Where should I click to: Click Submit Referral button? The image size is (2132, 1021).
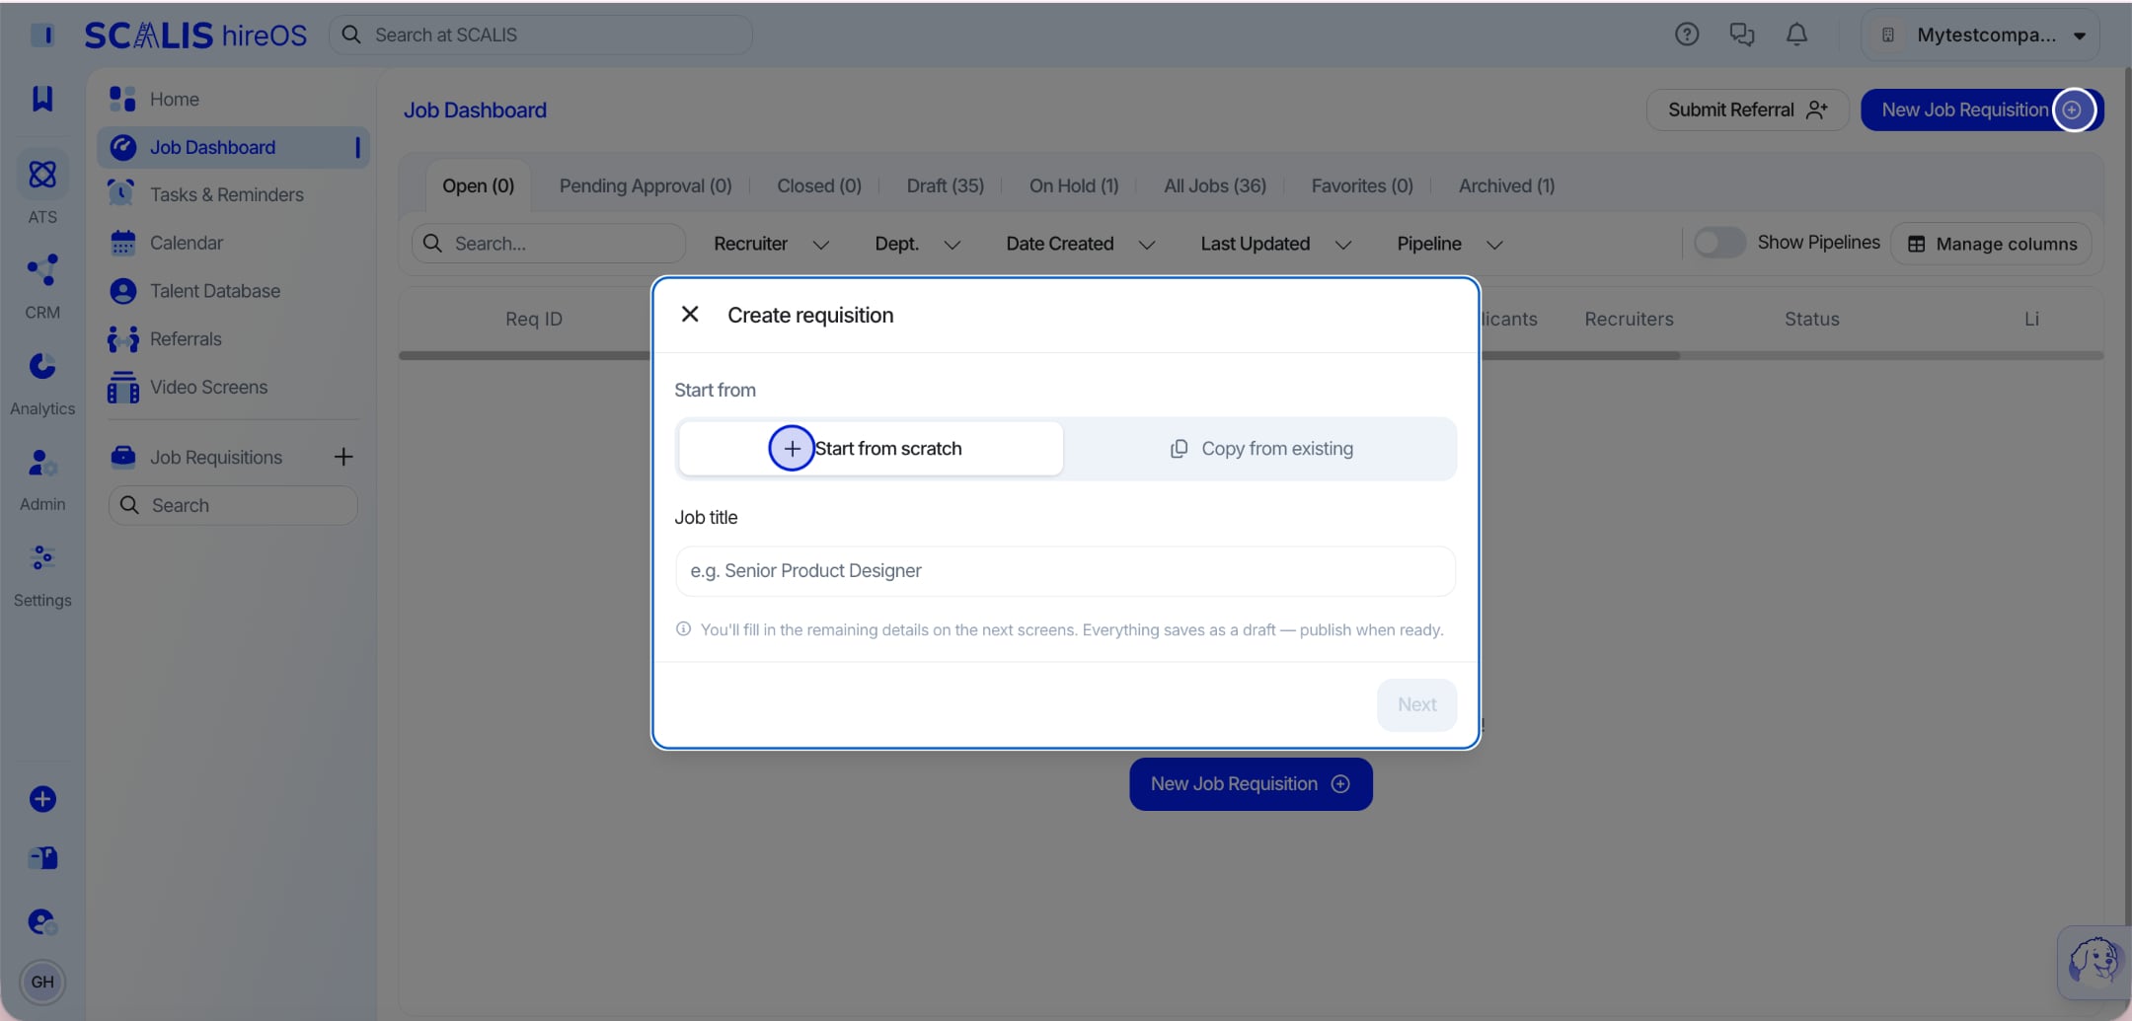[1747, 109]
